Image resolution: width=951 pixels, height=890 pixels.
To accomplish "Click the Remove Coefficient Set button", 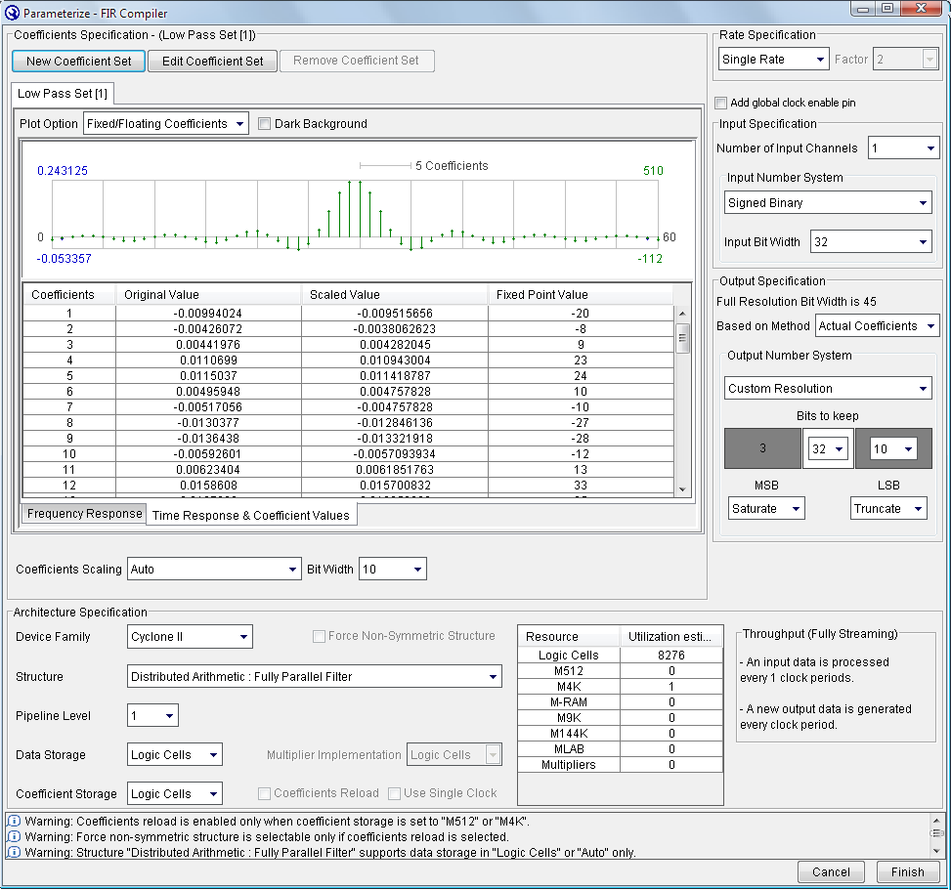I will [357, 61].
